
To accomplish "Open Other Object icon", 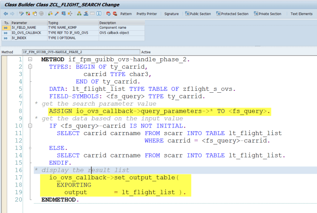I will tap(35, 14).
